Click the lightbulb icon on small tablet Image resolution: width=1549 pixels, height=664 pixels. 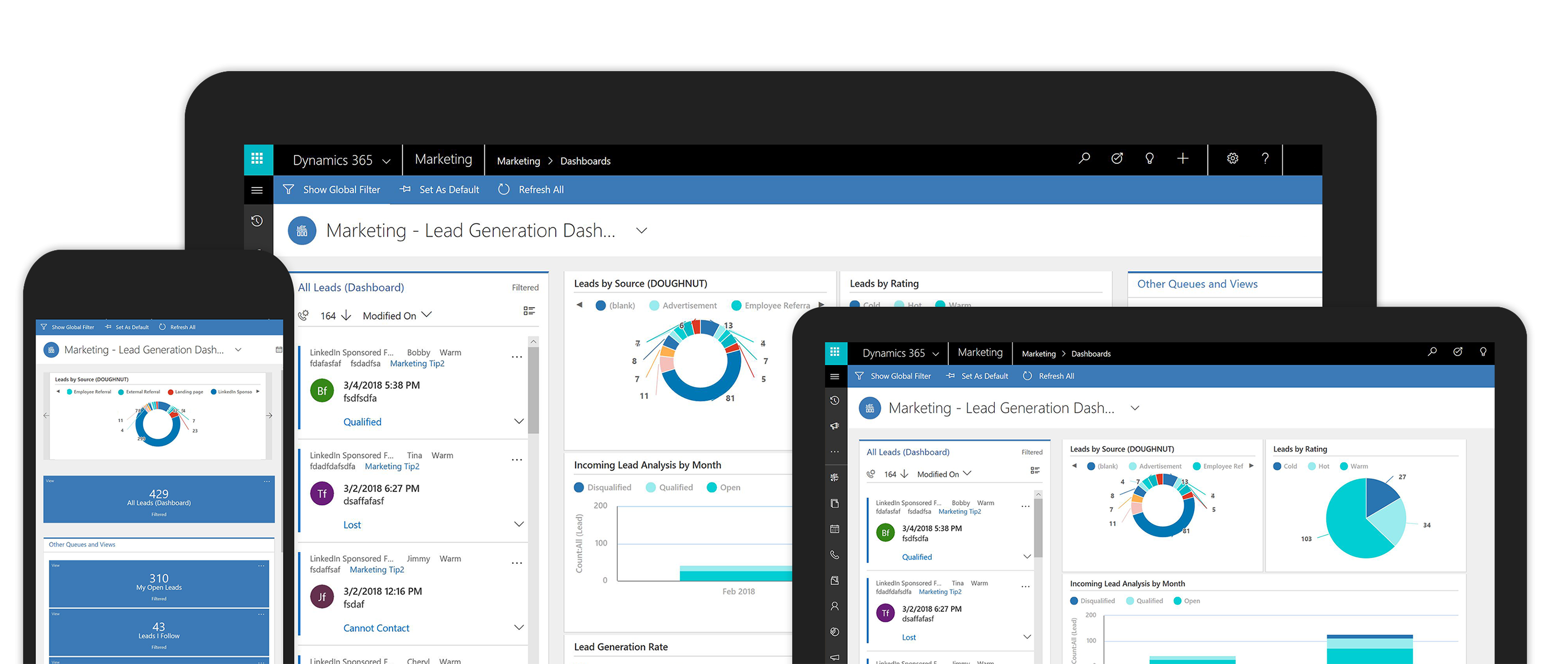pos(1483,352)
